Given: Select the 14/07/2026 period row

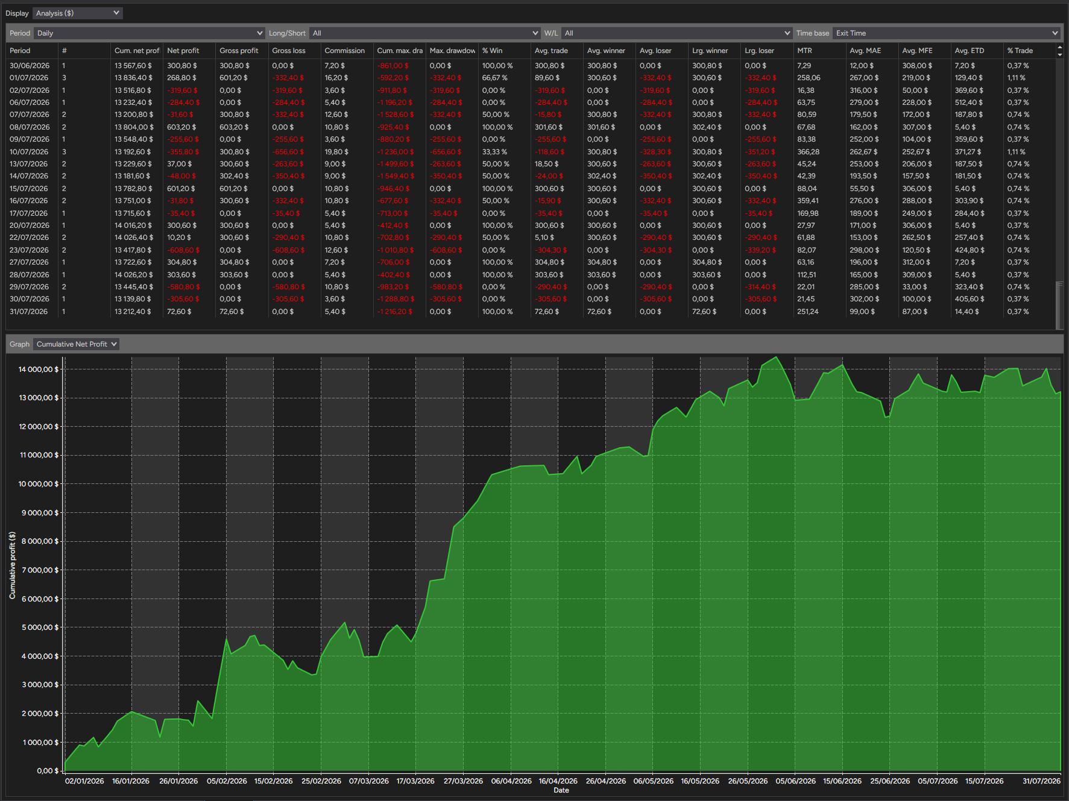Looking at the screenshot, I should point(531,176).
